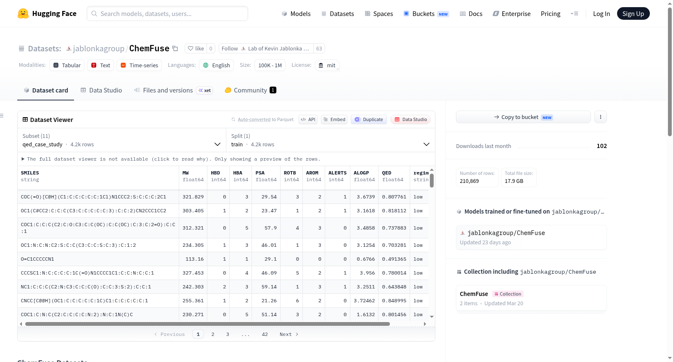Image resolution: width=673 pixels, height=362 pixels.
Task: Expand the viewer not available notice
Action: tap(171, 159)
